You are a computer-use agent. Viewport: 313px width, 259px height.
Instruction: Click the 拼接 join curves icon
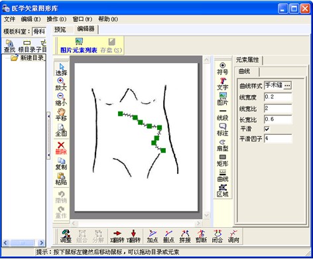185,236
